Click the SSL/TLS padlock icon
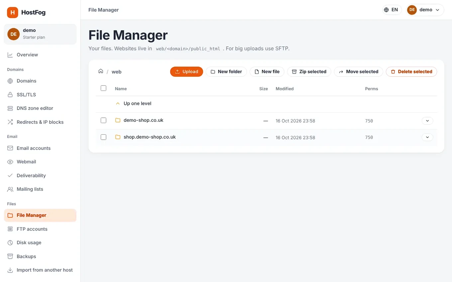This screenshot has height=282, width=452. tap(10, 95)
